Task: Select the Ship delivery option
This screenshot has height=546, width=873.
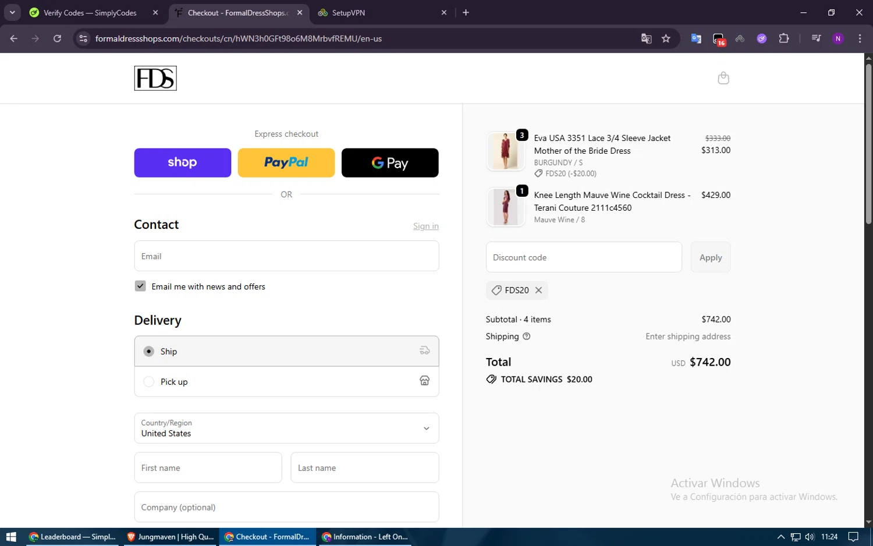Action: point(286,351)
